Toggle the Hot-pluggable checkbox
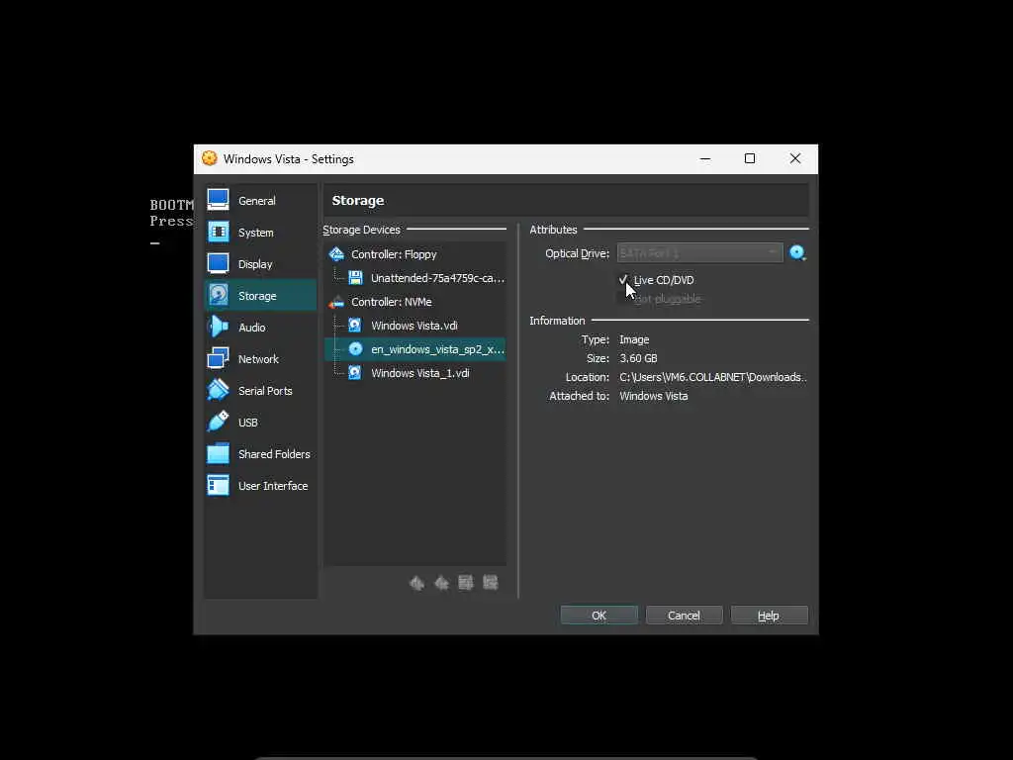The image size is (1013, 760). [x=623, y=299]
